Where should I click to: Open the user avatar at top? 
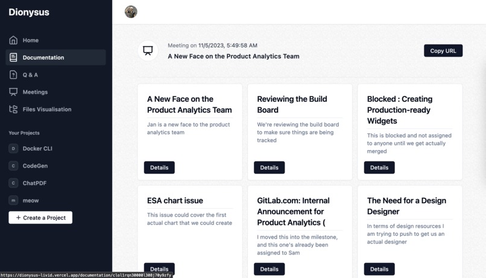pyautogui.click(x=131, y=12)
